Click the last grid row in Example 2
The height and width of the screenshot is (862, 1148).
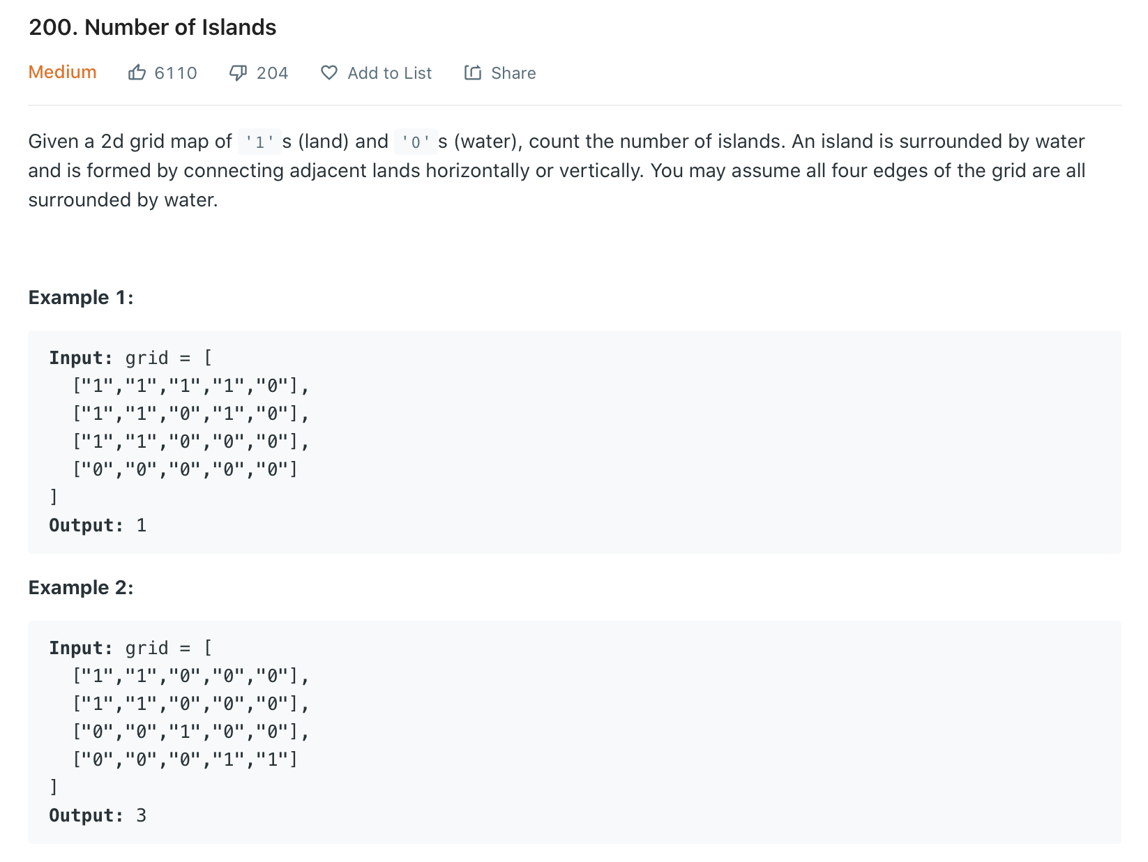tap(186, 759)
